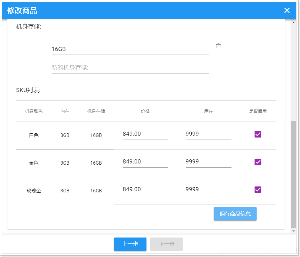Image resolution: width=300 pixels, height=257 pixels.
Task: Click the scrollbar up arrow
Action: [x=294, y=22]
